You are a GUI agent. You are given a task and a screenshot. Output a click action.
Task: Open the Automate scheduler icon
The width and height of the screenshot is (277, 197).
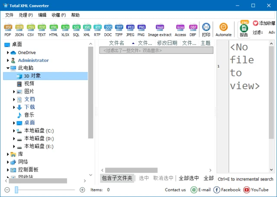tap(223, 29)
